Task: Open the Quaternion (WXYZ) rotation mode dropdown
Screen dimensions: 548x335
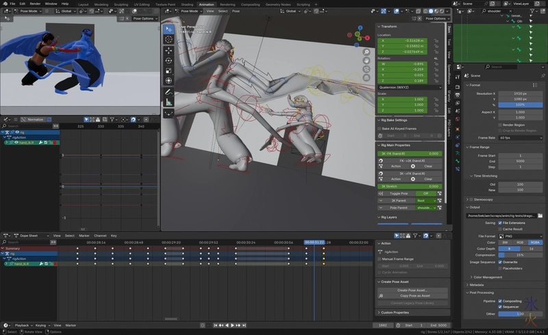Action: click(410, 88)
